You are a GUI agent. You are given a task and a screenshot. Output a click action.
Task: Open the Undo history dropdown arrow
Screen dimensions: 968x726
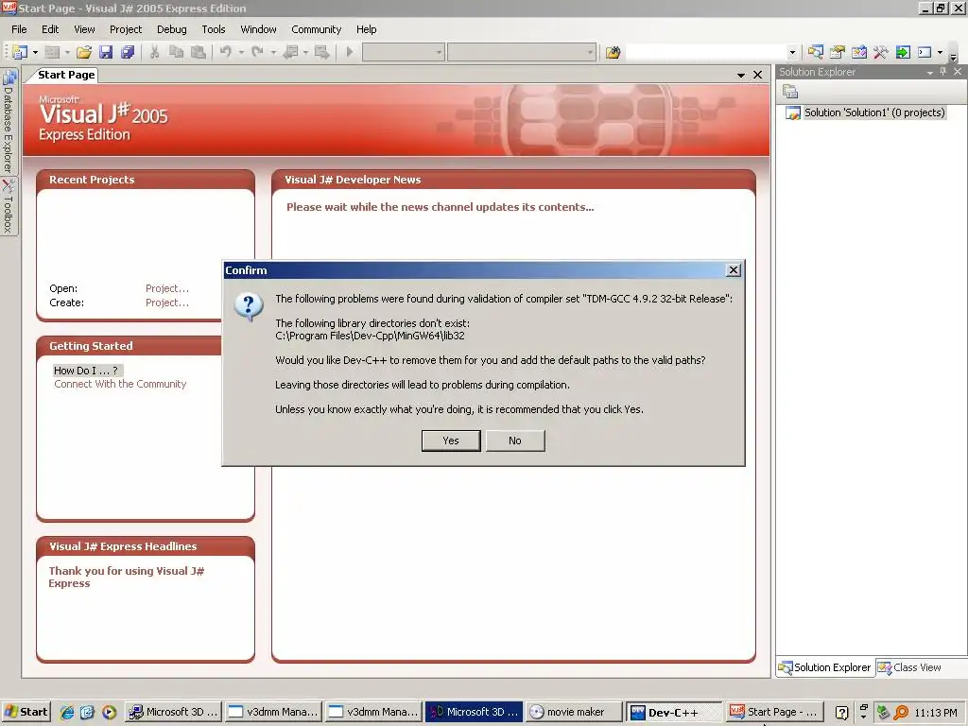coord(241,53)
